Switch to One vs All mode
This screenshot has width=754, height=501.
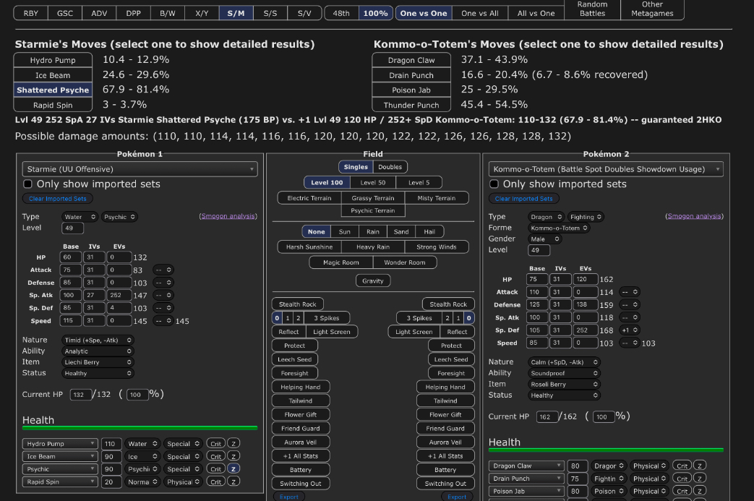480,13
